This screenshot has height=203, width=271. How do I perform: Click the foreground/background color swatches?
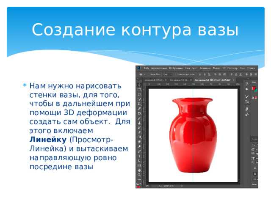point(254,89)
